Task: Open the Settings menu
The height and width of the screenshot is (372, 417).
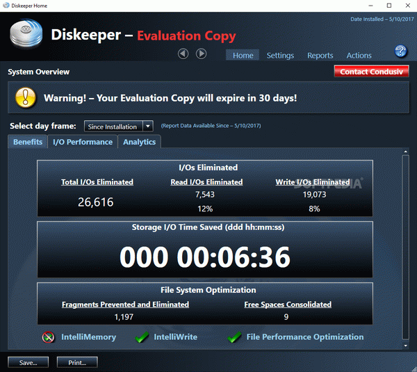Action: click(x=280, y=56)
